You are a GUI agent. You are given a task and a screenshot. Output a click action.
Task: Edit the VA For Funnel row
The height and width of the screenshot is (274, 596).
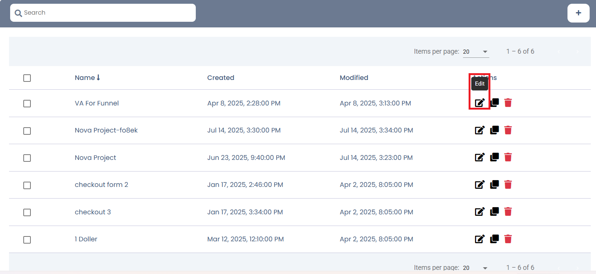[x=480, y=103]
